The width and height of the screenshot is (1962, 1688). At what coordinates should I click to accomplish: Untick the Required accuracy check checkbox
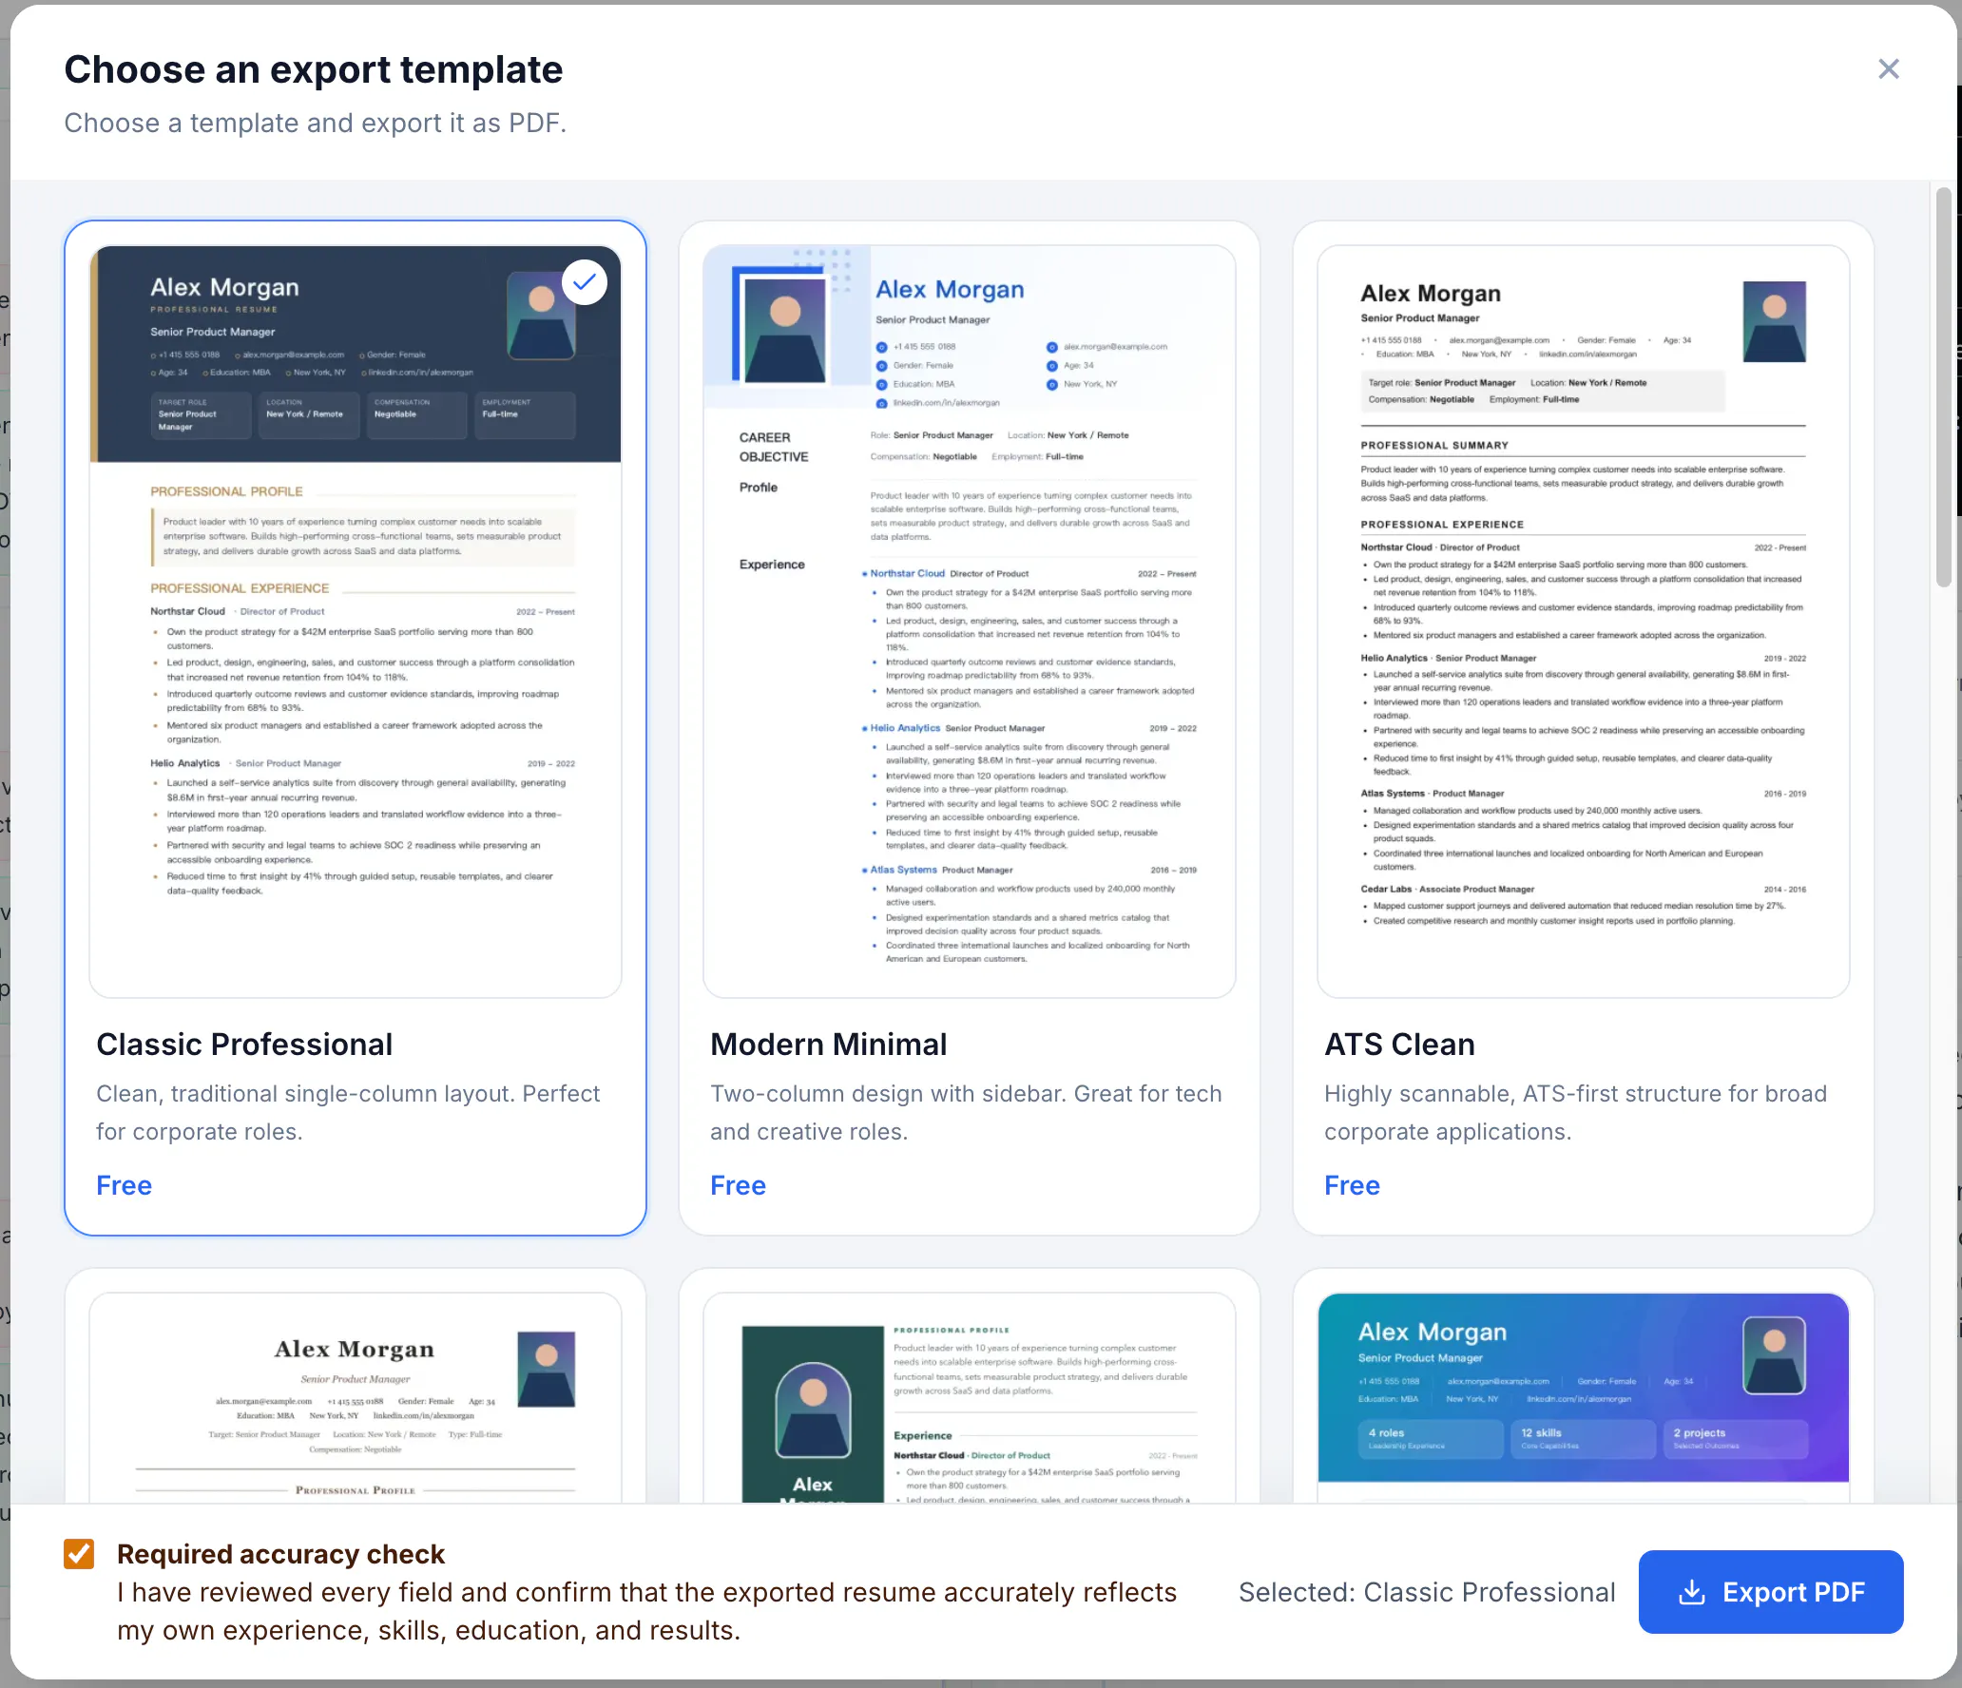79,1554
